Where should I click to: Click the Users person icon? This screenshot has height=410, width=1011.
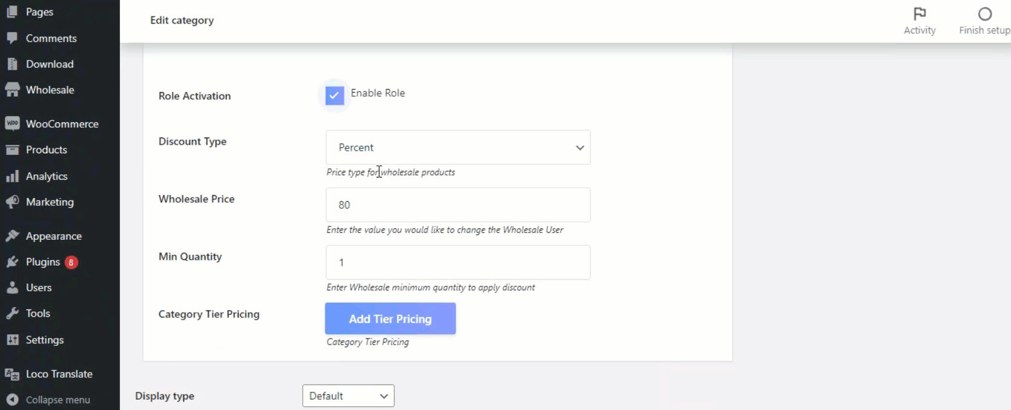click(12, 288)
